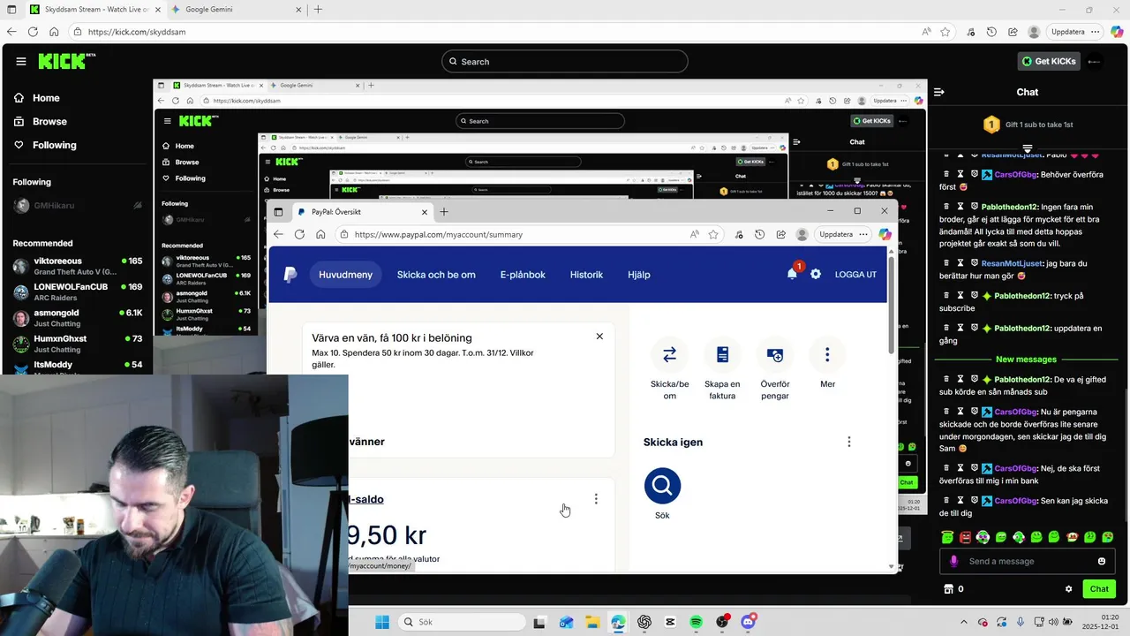Open recommended channel ItsModdy

(x=78, y=366)
